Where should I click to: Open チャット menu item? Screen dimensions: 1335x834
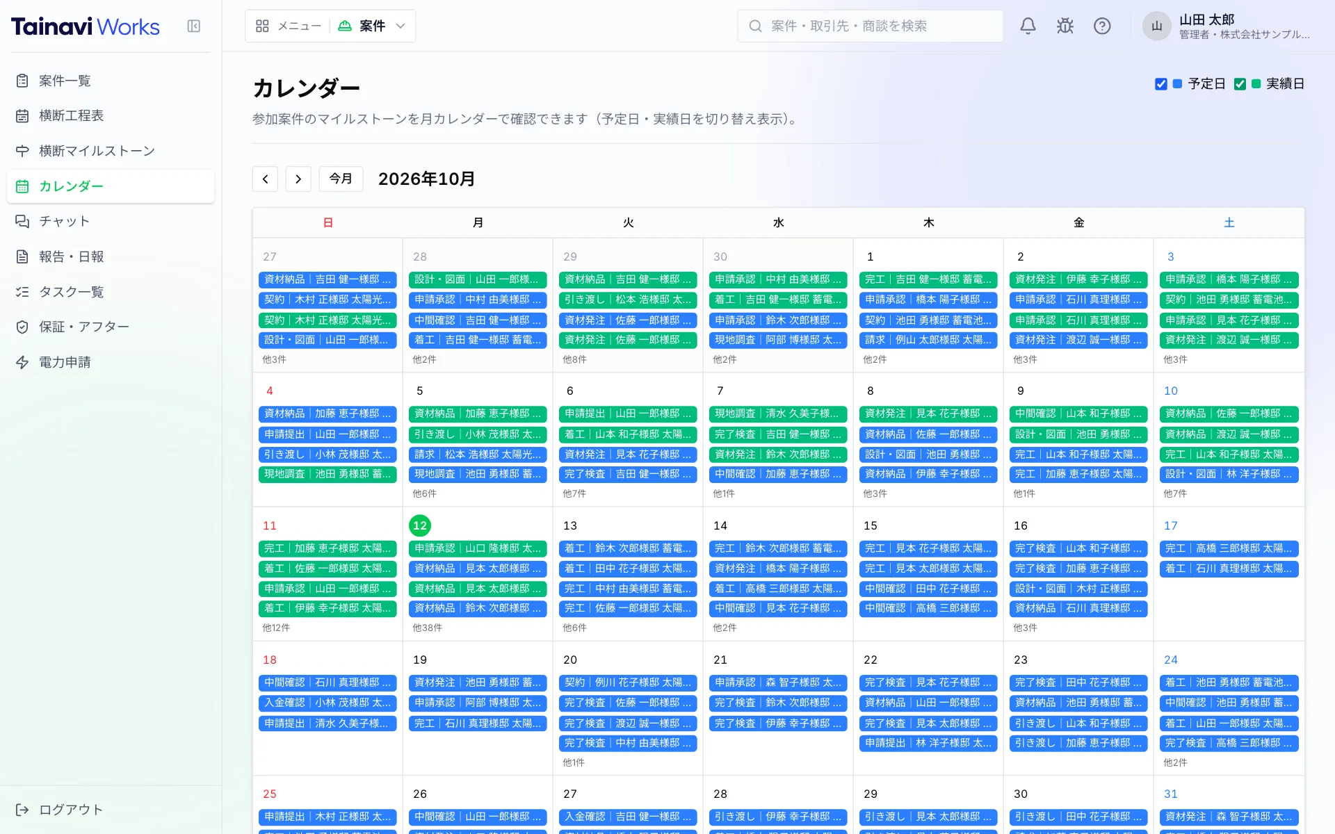coord(111,221)
